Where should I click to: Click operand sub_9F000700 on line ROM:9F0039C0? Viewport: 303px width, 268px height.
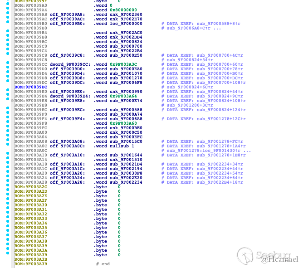(x=126, y=46)
